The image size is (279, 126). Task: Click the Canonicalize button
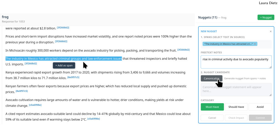tap(211, 78)
